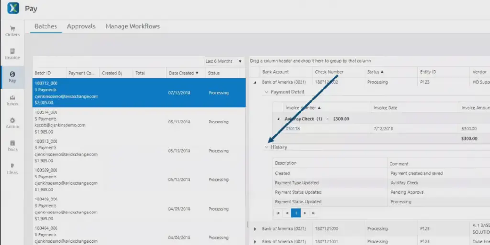Click the 05/12/2018 date cell
The height and width of the screenshot is (245, 490).
(x=179, y=180)
